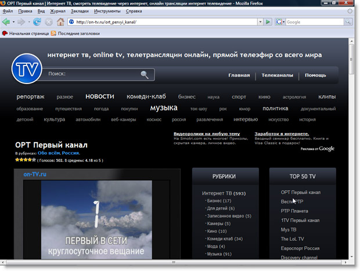
Task: Open the Последние заголовки RSS feed bookmark
Action: 75,34
